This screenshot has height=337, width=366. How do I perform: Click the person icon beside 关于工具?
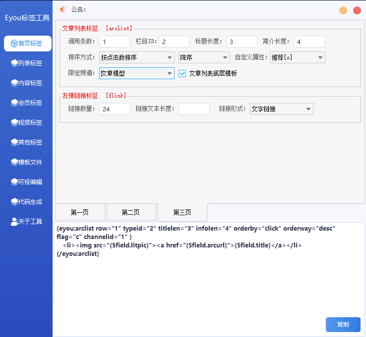(14, 222)
